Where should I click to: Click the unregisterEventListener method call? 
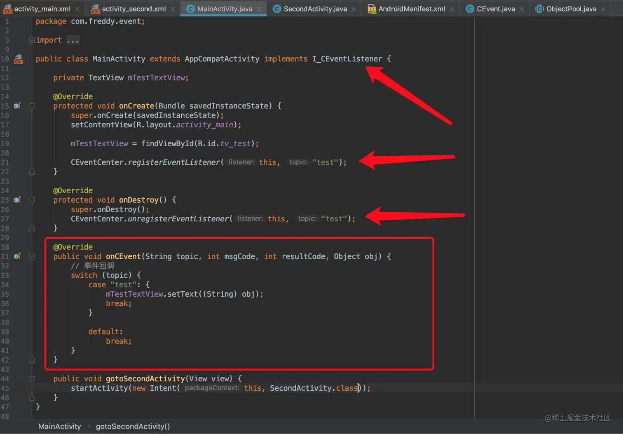178,219
